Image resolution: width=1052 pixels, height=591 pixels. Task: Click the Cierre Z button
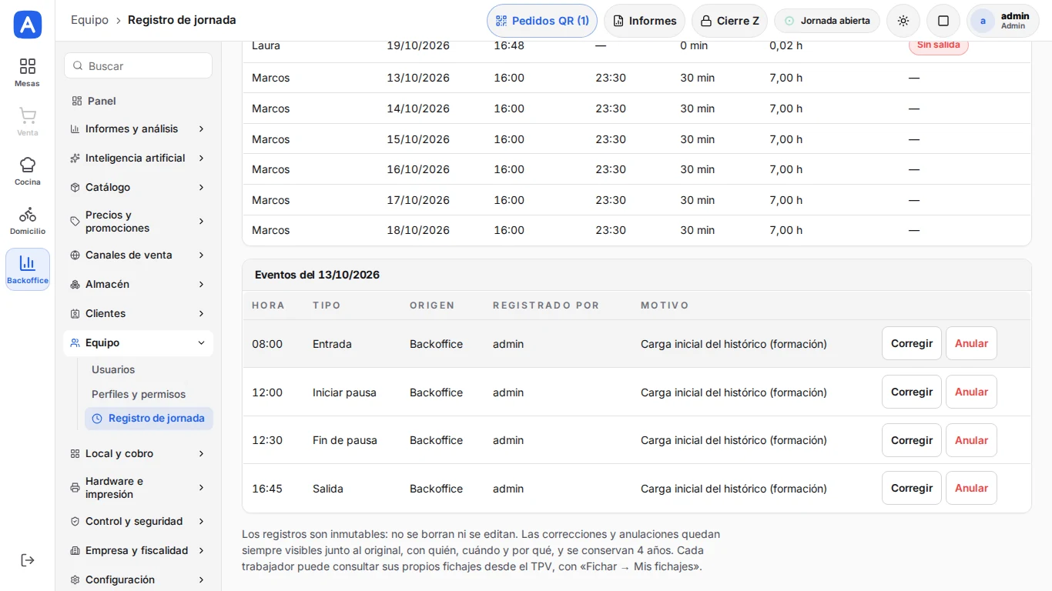729,21
